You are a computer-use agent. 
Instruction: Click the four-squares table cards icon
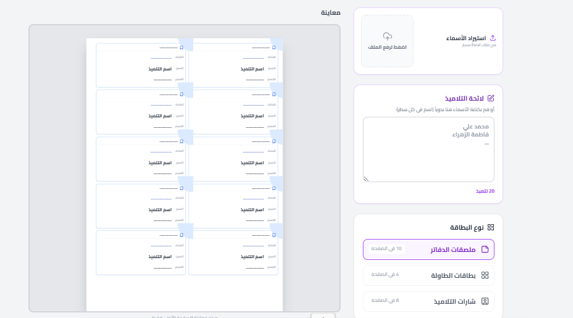(x=485, y=275)
